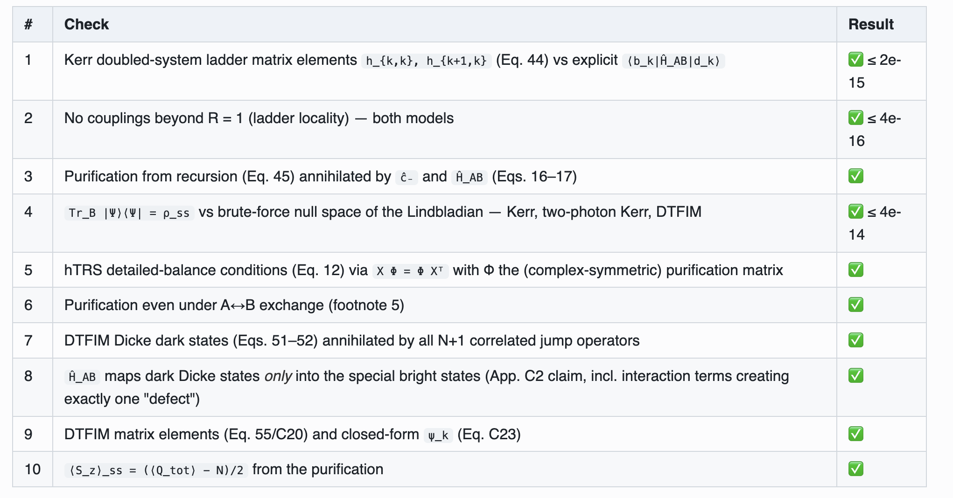
Task: Click the Ĥ_AB code at start of row 8
Action: pyautogui.click(x=82, y=377)
